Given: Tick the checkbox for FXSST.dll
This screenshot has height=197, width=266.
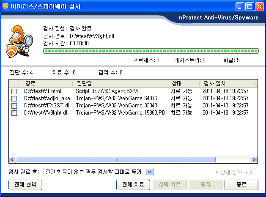Looking at the screenshot, I should [14, 106].
